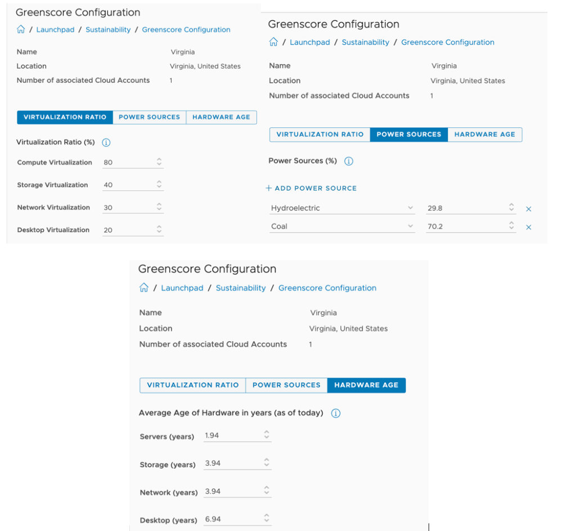Image resolution: width=576 pixels, height=531 pixels.
Task: Click the Servers (years) stepper arrows
Action: 267,435
